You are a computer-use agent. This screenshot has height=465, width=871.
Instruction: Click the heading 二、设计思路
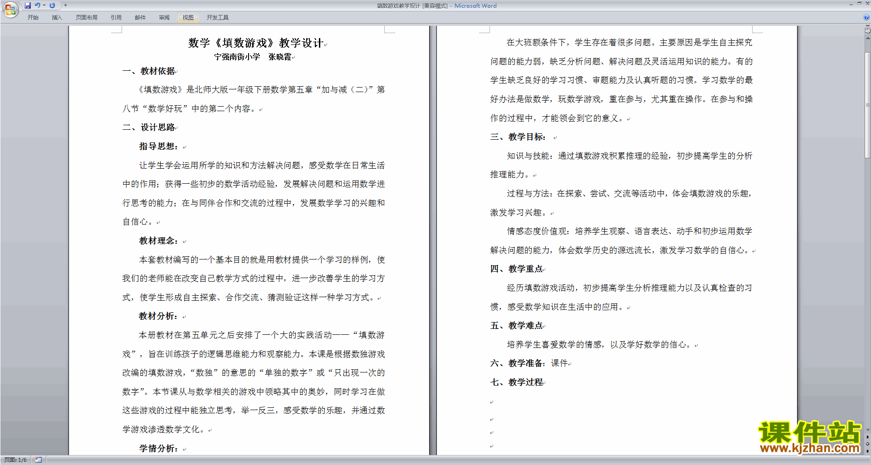149,127
